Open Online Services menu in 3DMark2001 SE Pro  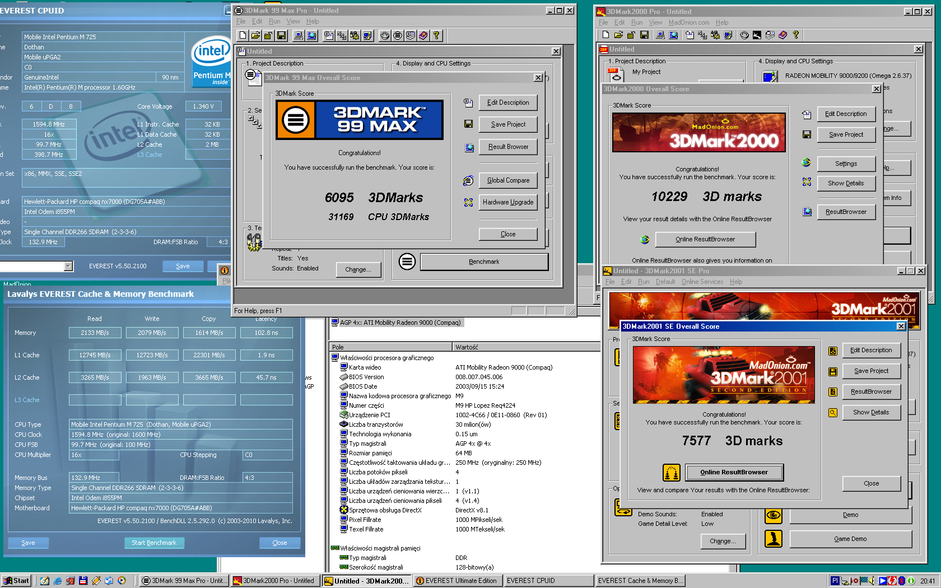702,282
